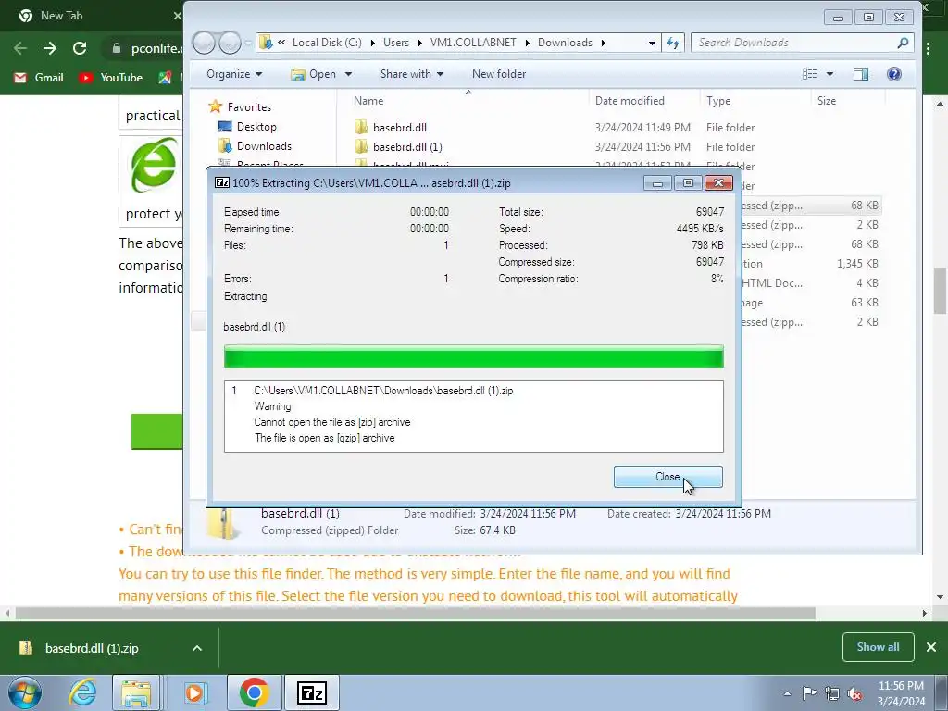Go forward in Chrome browser
Viewport: 948px width, 711px height.
50,48
